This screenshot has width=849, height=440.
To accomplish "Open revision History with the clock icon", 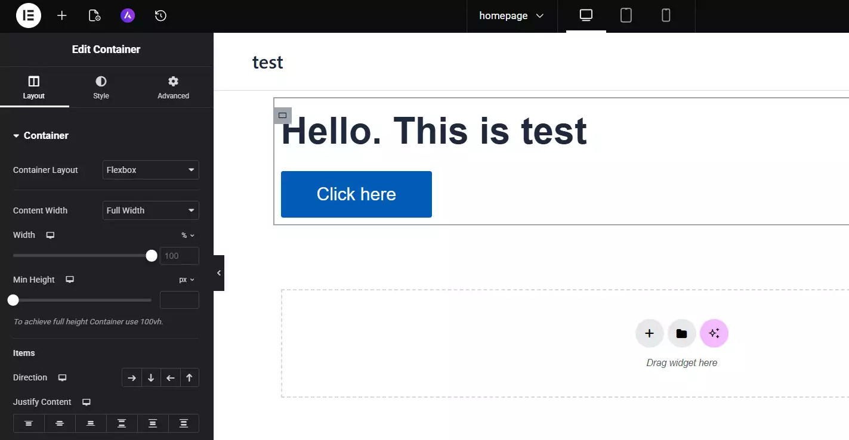I will [x=160, y=16].
